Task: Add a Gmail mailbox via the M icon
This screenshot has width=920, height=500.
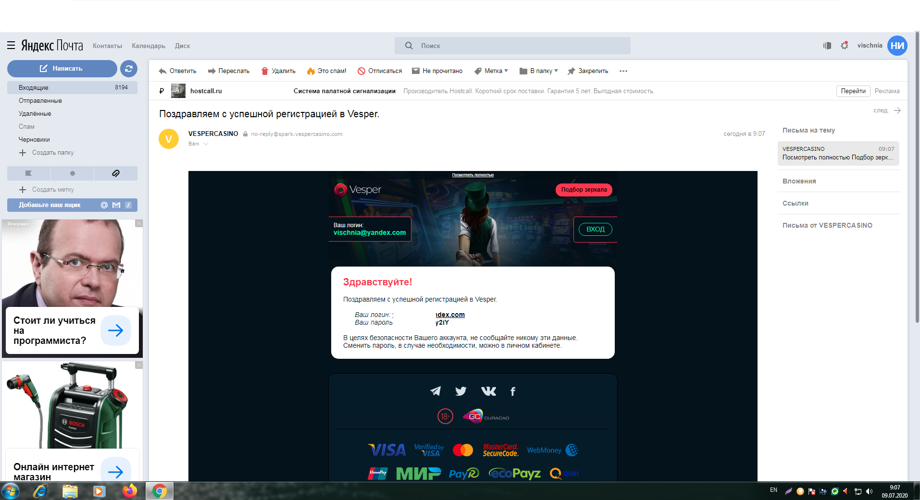Action: point(116,205)
